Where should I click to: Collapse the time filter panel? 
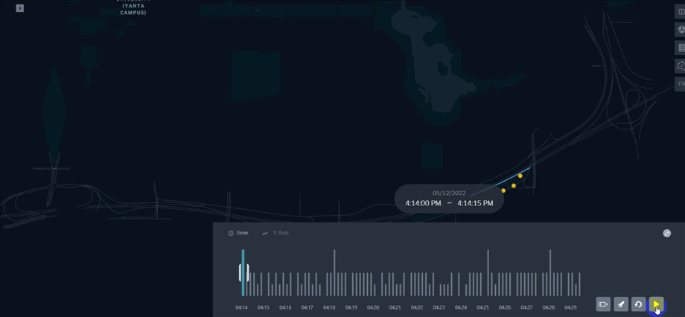tap(666, 233)
